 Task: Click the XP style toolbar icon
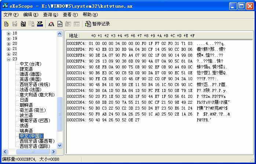tap(40, 24)
